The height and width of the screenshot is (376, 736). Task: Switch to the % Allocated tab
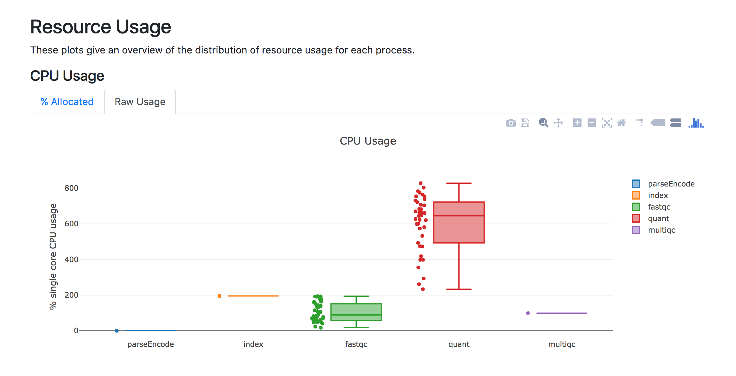click(x=67, y=102)
